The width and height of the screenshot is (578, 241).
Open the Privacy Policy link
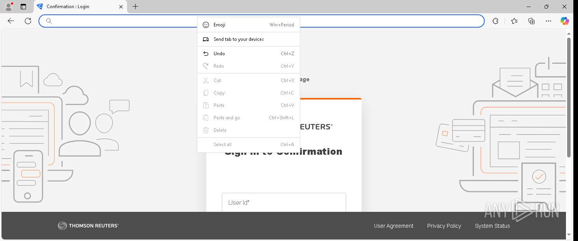click(444, 226)
